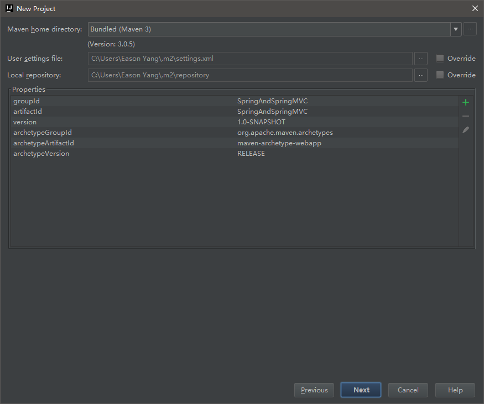This screenshot has width=484, height=404.
Task: Select the archetypeGroupId property row
Action: pyautogui.click(x=235, y=133)
